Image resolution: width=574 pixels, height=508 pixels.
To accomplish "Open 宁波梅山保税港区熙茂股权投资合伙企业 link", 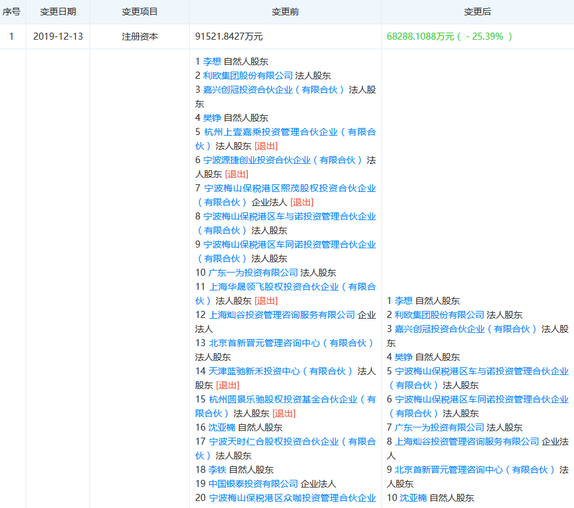I will click(290, 188).
